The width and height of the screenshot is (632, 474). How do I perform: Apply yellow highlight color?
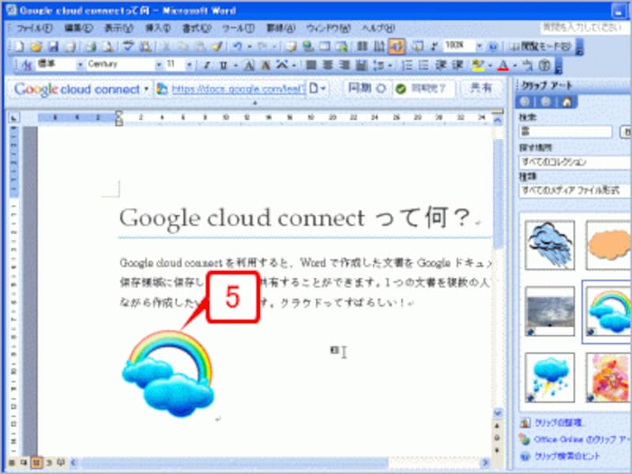(x=478, y=65)
